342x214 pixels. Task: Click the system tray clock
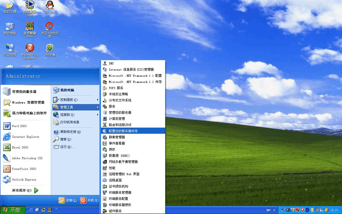(334, 210)
